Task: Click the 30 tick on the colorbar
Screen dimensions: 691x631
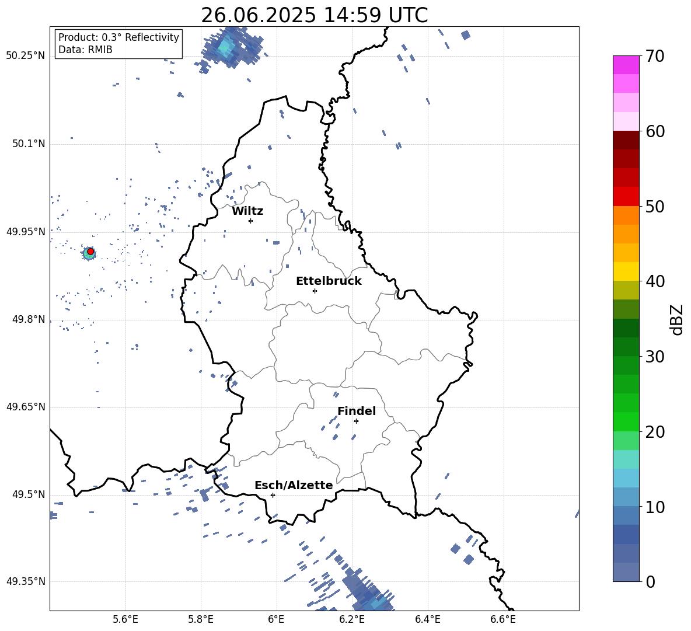Action: pos(655,356)
